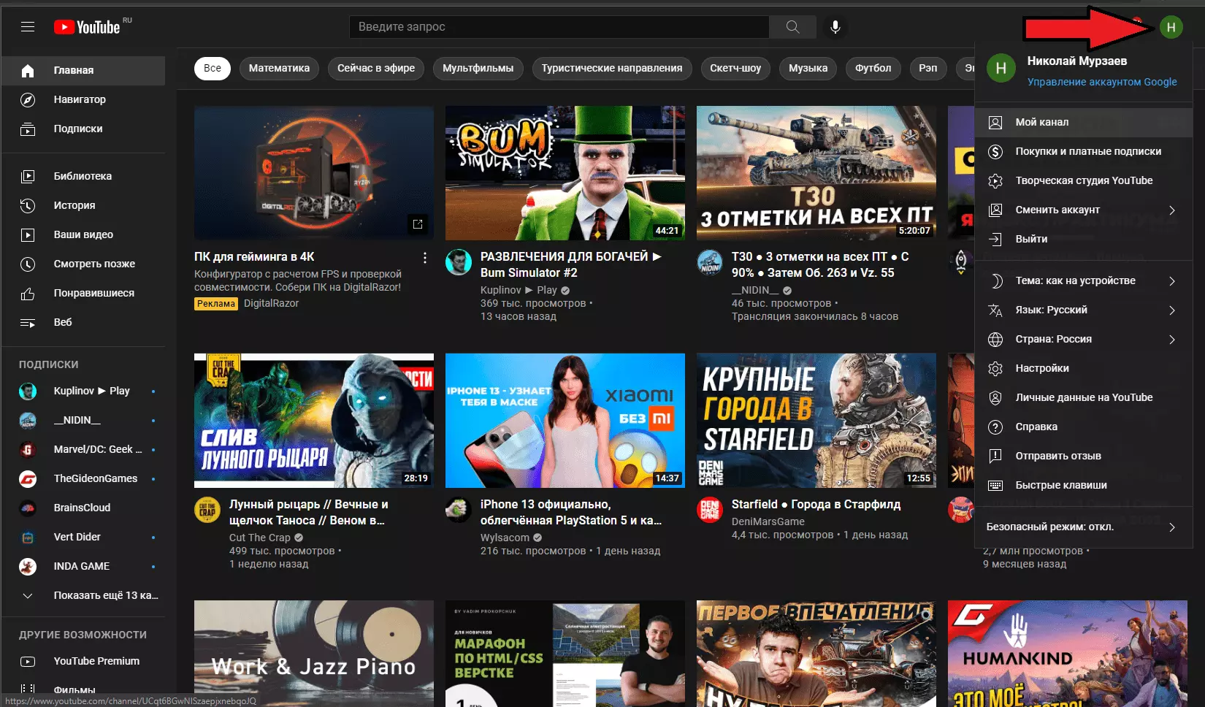Open Мой канал menu item

click(x=1084, y=122)
